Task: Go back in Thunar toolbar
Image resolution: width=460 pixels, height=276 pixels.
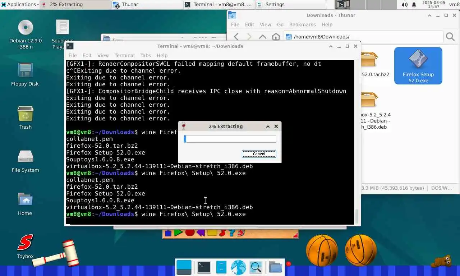Action: [x=236, y=37]
